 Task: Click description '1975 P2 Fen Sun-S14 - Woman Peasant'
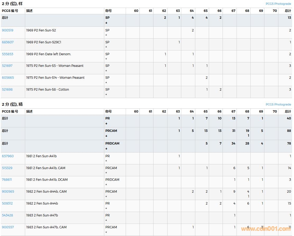click(x=55, y=78)
